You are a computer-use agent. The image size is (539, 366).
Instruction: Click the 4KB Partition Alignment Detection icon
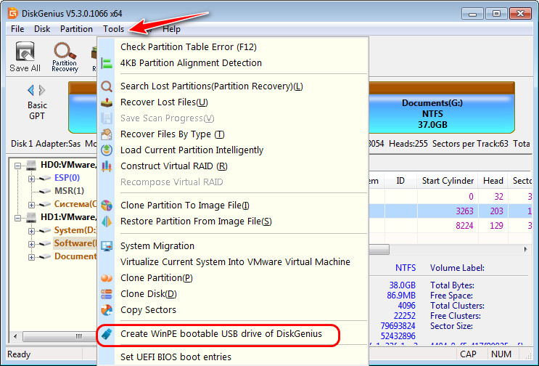(x=107, y=63)
